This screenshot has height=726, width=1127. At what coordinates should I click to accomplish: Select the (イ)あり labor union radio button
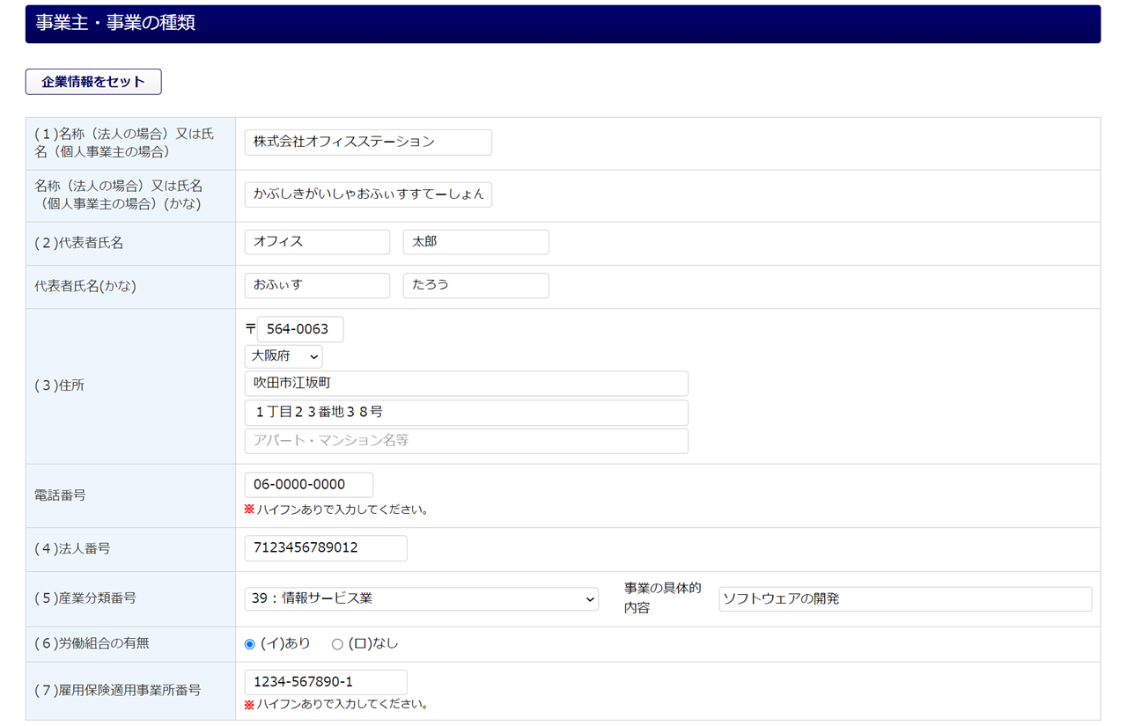(x=250, y=644)
